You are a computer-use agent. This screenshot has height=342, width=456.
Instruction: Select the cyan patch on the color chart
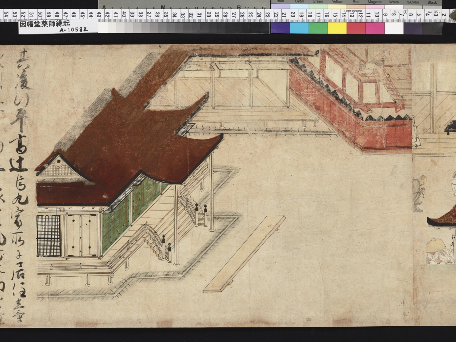[x=299, y=28]
